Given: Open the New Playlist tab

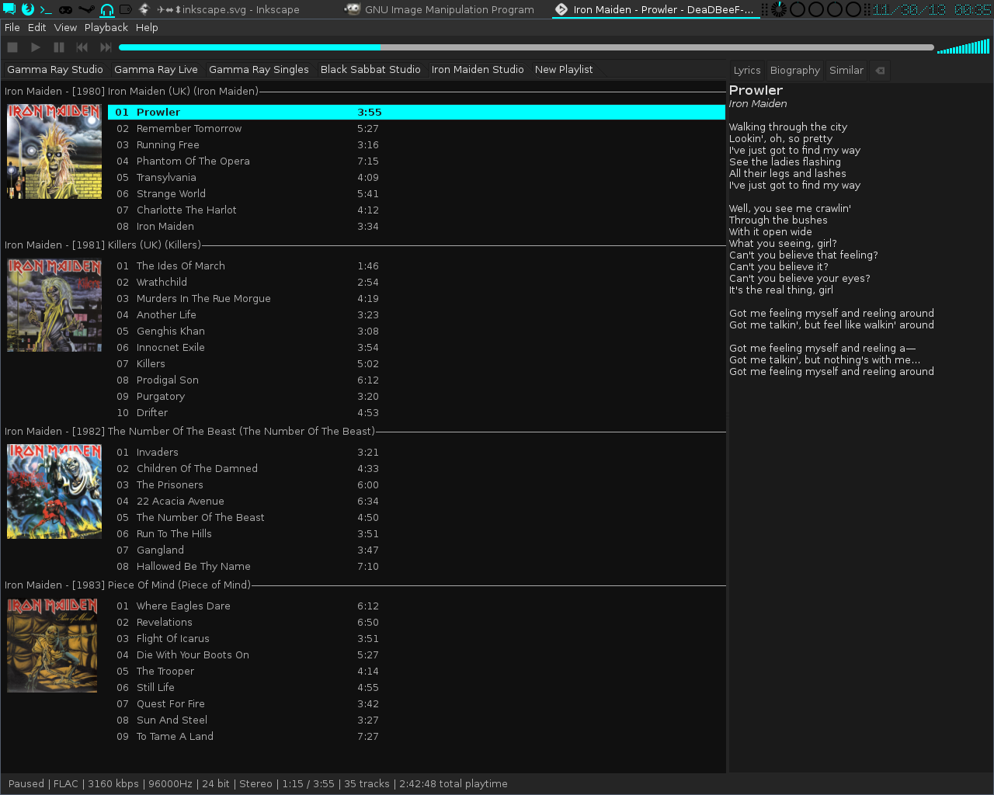Looking at the screenshot, I should [x=564, y=69].
